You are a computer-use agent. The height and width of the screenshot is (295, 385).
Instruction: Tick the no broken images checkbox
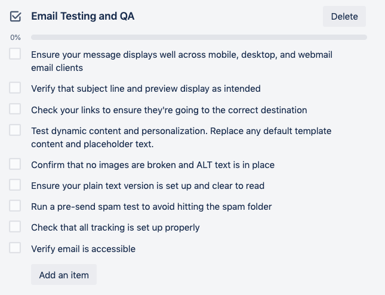(x=16, y=164)
